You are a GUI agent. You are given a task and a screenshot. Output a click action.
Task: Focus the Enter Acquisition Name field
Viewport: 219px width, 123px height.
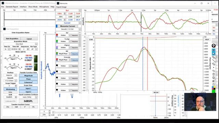click(x=21, y=35)
